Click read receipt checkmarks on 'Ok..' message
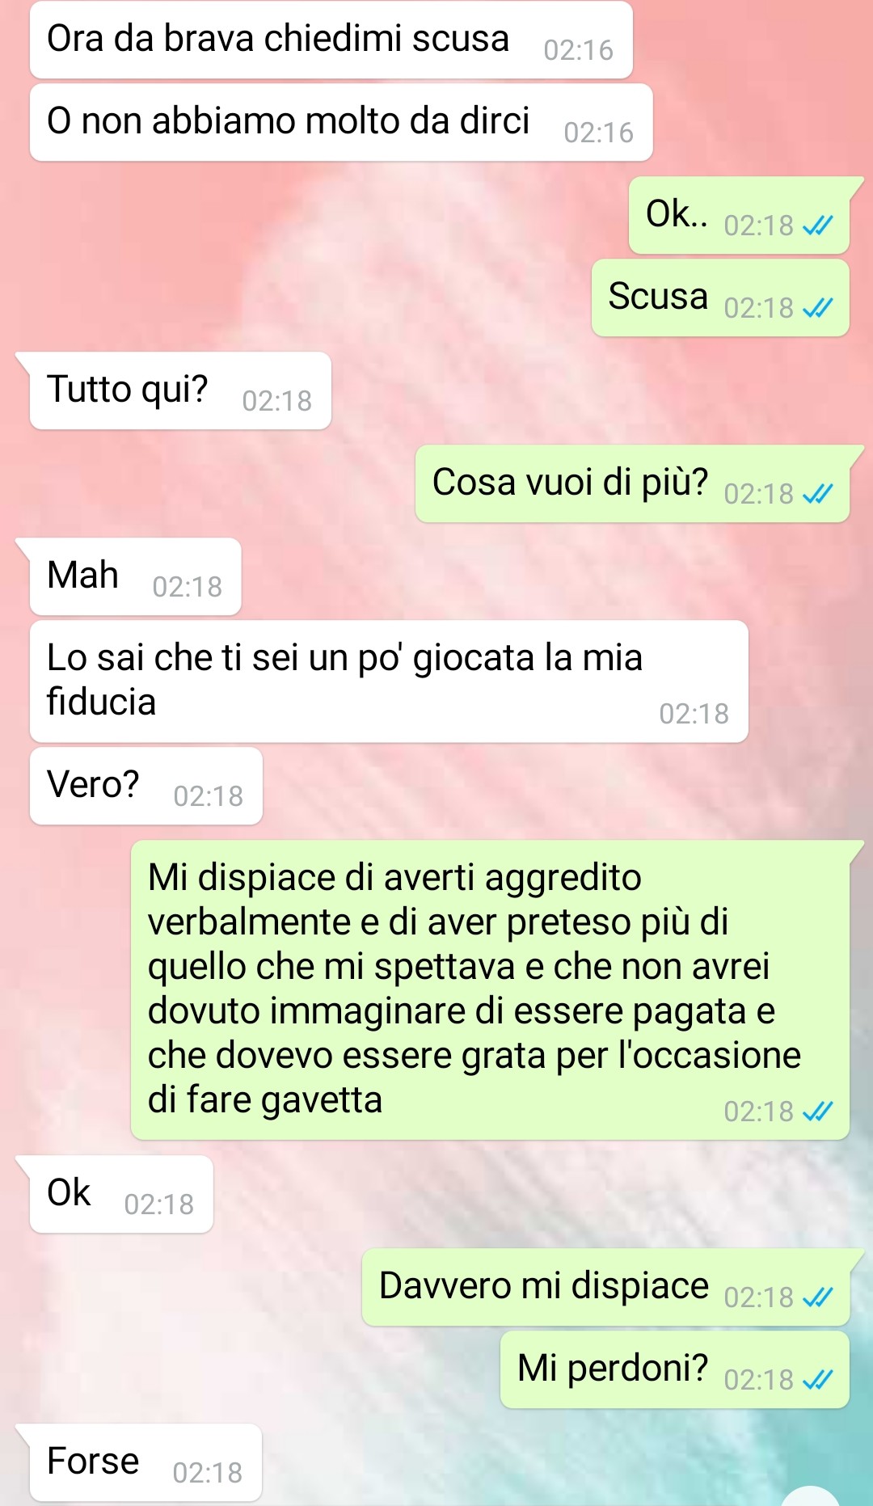Screen dimensions: 873x1506 point(817,226)
